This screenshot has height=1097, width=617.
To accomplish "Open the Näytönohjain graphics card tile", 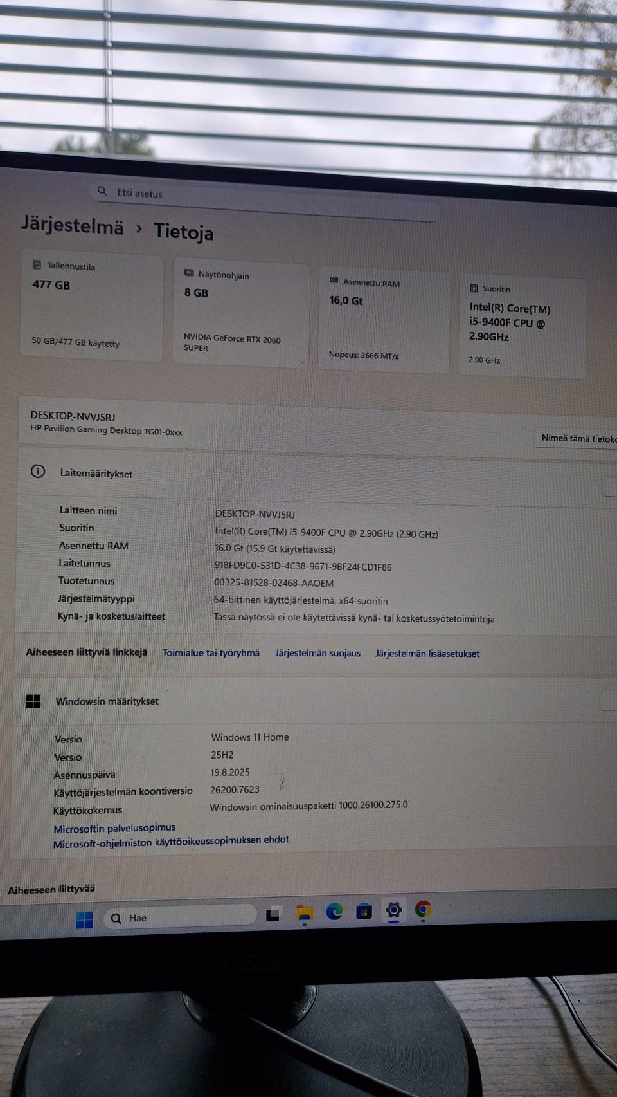I will point(241,313).
